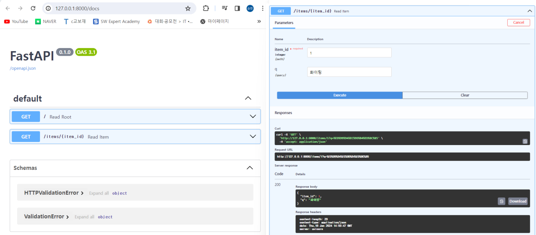Open the SW Expert Academy bookmark

pyautogui.click(x=116, y=21)
